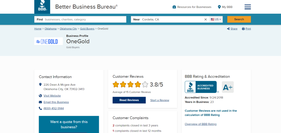Screen dimensions: 281x133
Task: Go to Home breadcrumb
Action: (38, 29)
